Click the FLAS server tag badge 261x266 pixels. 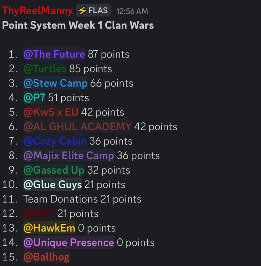point(93,11)
